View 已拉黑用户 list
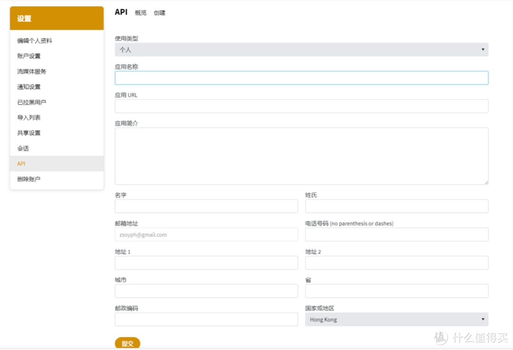513x350 pixels. [x=33, y=102]
